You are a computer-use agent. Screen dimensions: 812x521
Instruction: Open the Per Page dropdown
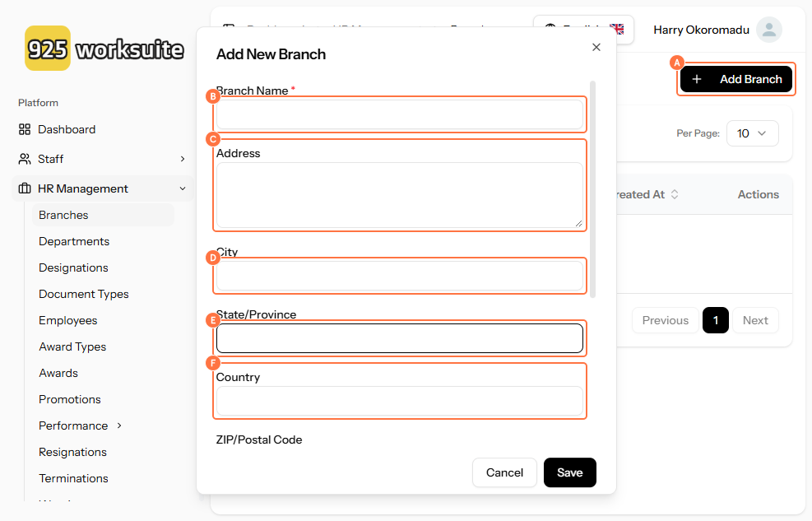[x=752, y=133]
